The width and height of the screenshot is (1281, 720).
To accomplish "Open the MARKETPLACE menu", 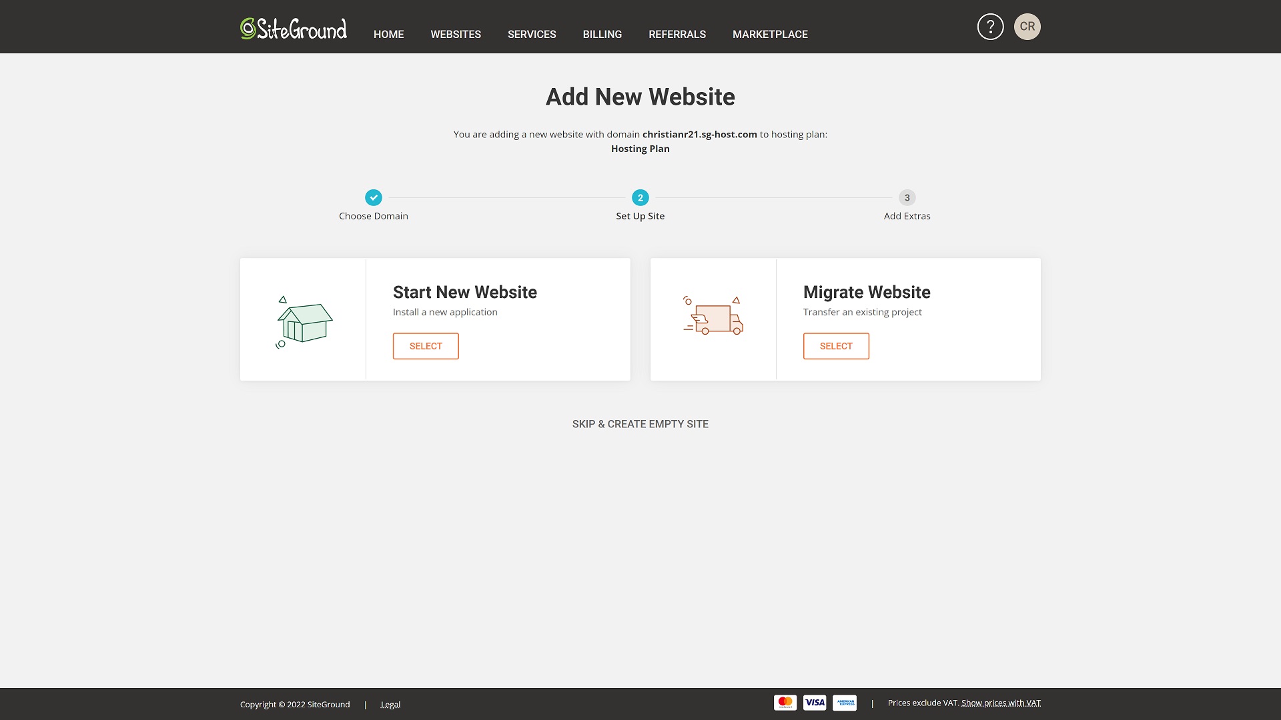I will click(770, 34).
